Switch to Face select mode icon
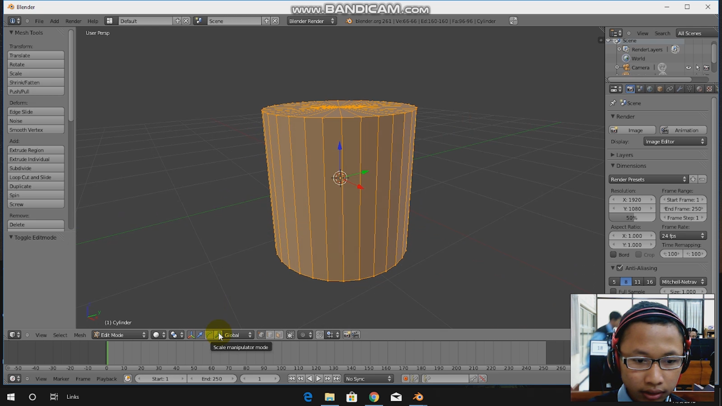722x406 pixels. [279, 335]
